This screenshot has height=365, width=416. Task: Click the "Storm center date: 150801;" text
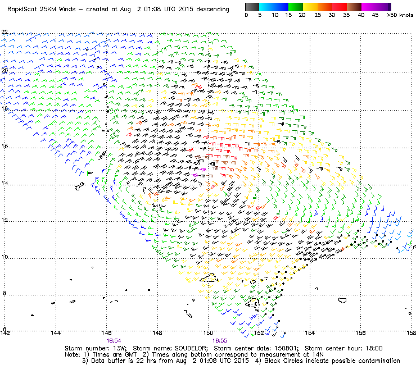pos(256,348)
